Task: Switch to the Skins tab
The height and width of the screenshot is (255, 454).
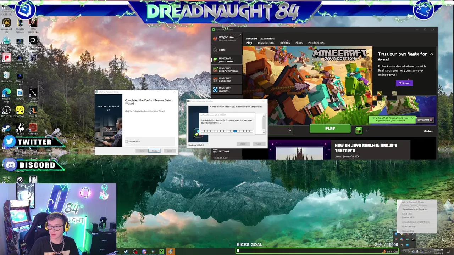Action: tap(299, 43)
